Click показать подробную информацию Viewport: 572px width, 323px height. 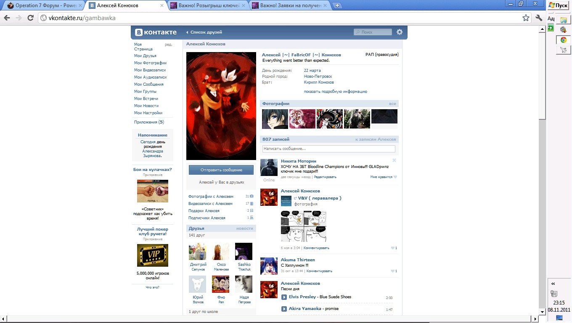[336, 92]
